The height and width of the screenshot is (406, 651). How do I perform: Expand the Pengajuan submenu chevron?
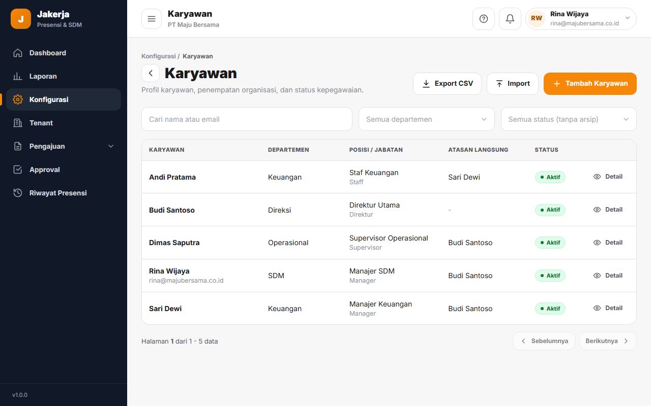[111, 146]
